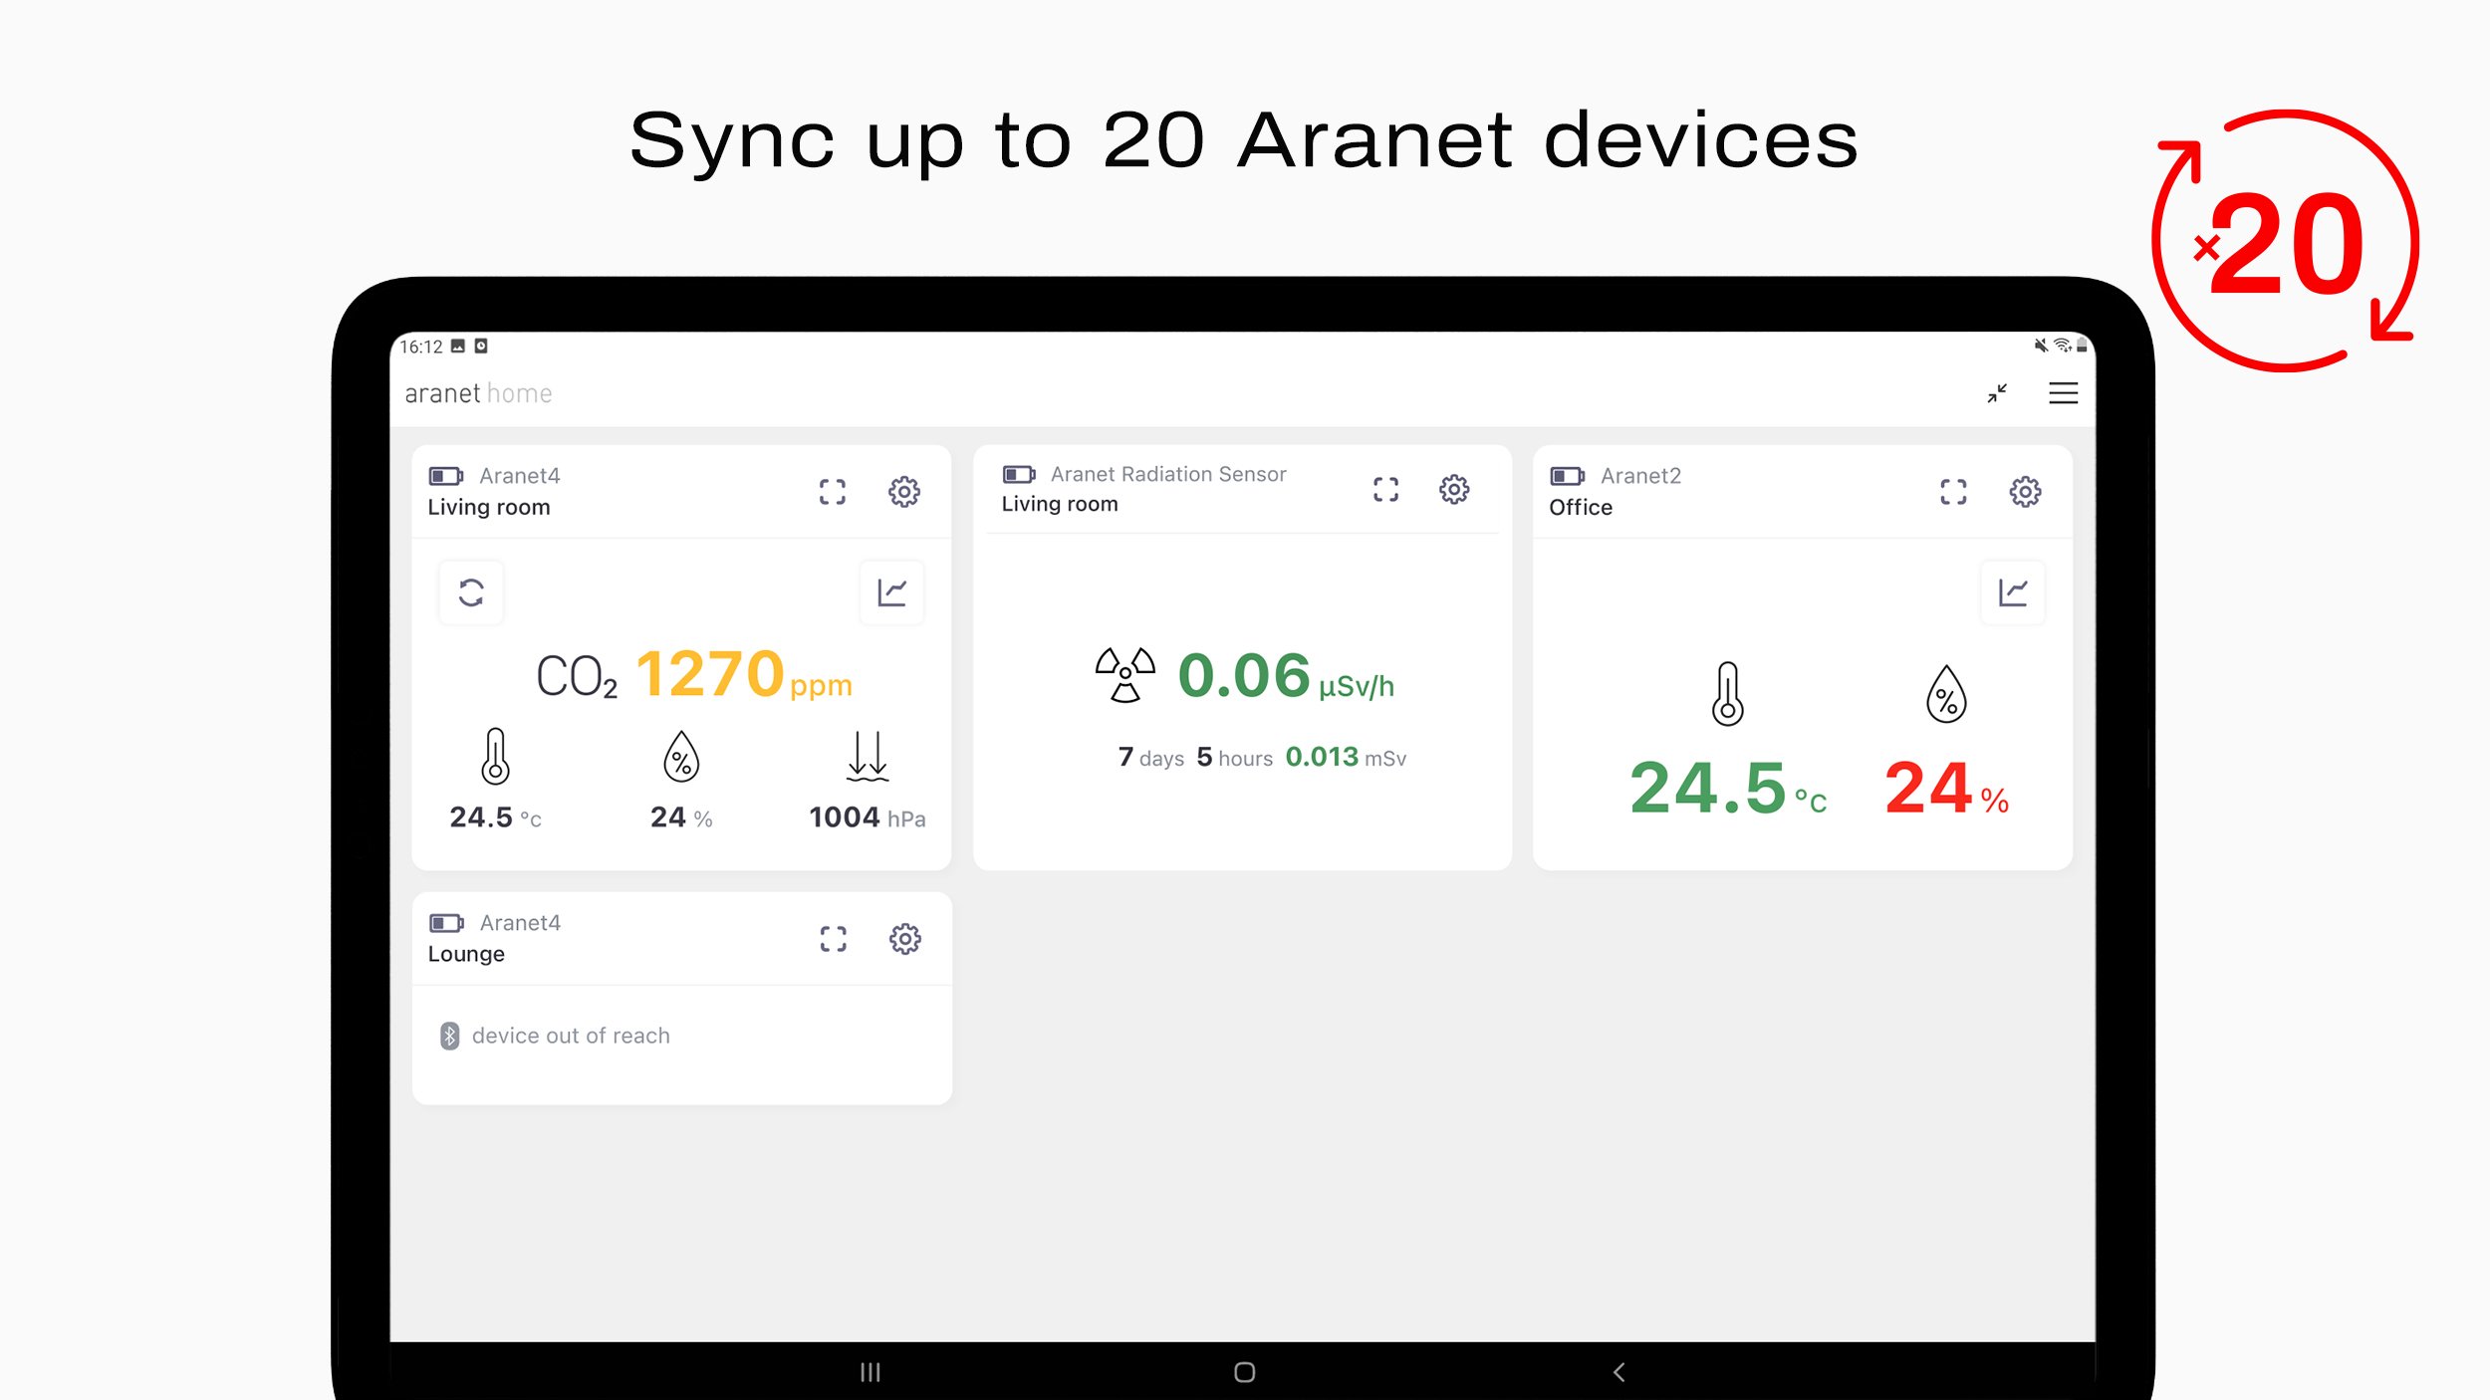Tap the device out of reach message
Viewport: 2490px width, 1400px height.
pos(570,1036)
